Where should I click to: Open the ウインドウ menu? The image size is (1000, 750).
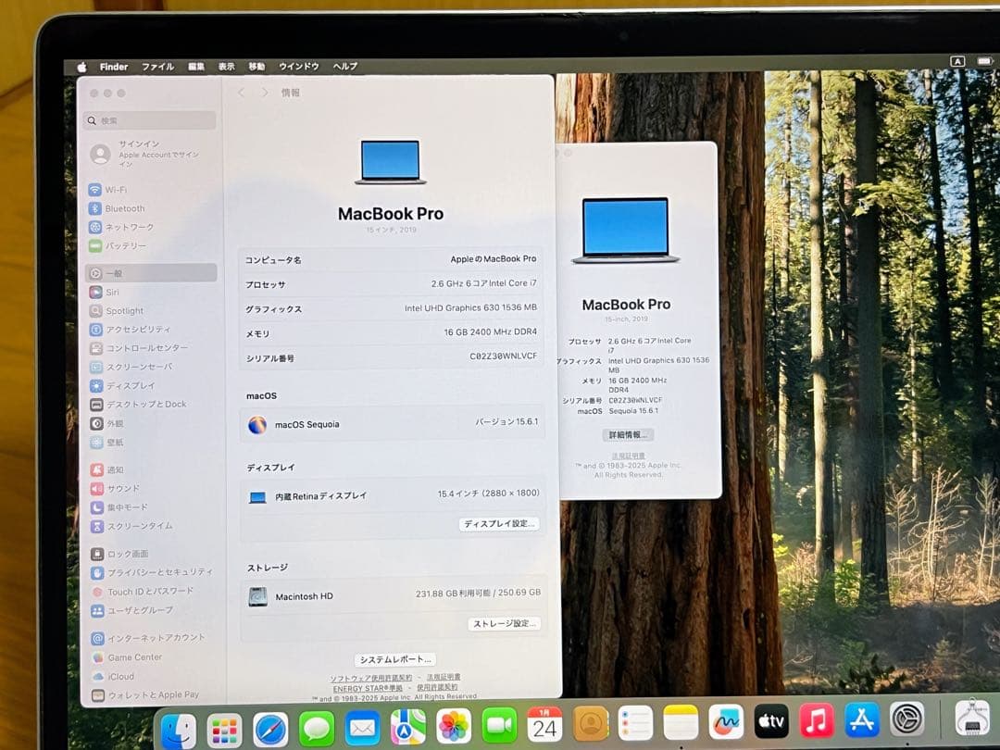298,66
